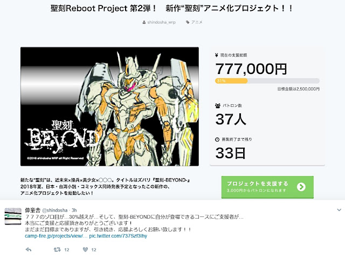Click the 聖刻Reboot Project page title
This screenshot has height=258, width=345.
[x=171, y=9]
